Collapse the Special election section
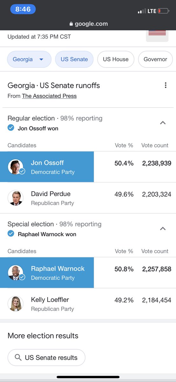The width and height of the screenshot is (176, 382). coord(163,228)
